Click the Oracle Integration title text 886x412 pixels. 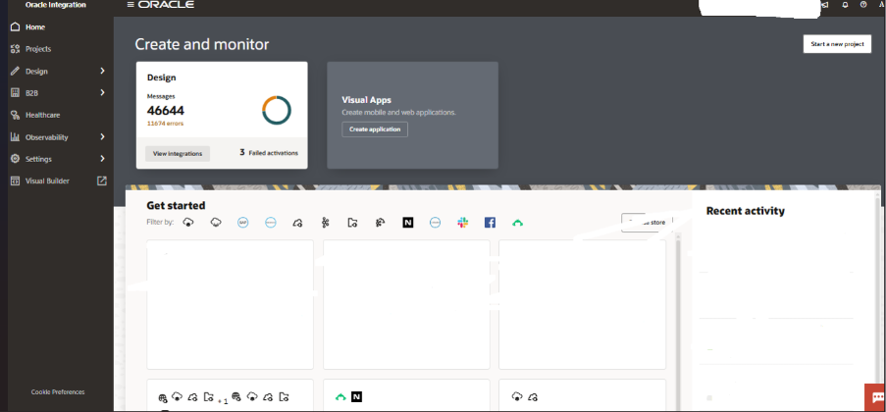[x=55, y=5]
